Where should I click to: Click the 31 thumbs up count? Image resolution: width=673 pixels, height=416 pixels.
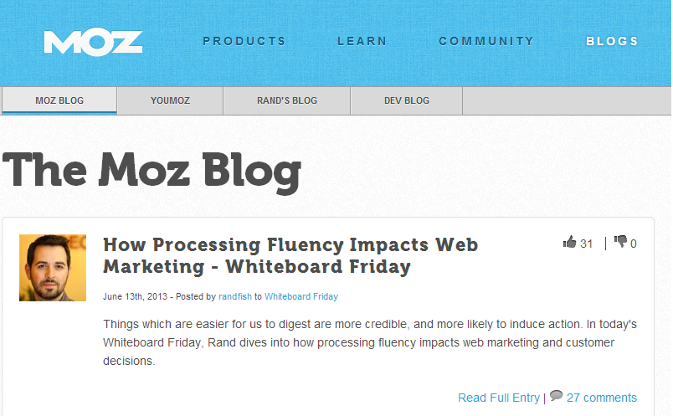[586, 244]
